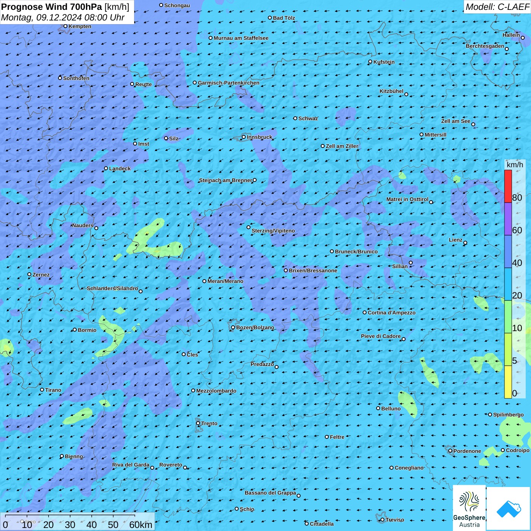Click the Trento city marker
This screenshot has height=531, width=531.
click(198, 423)
